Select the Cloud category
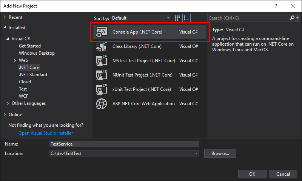Image resolution: width=302 pixels, height=181 pixels. (x=25, y=82)
